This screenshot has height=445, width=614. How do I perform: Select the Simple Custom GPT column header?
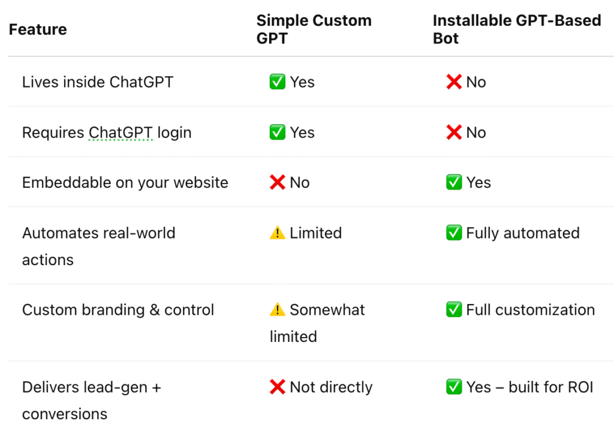pyautogui.click(x=314, y=29)
